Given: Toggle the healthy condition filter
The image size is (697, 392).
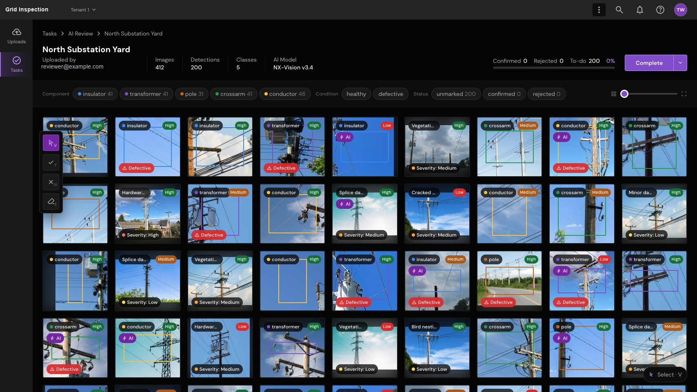Looking at the screenshot, I should (x=356, y=94).
